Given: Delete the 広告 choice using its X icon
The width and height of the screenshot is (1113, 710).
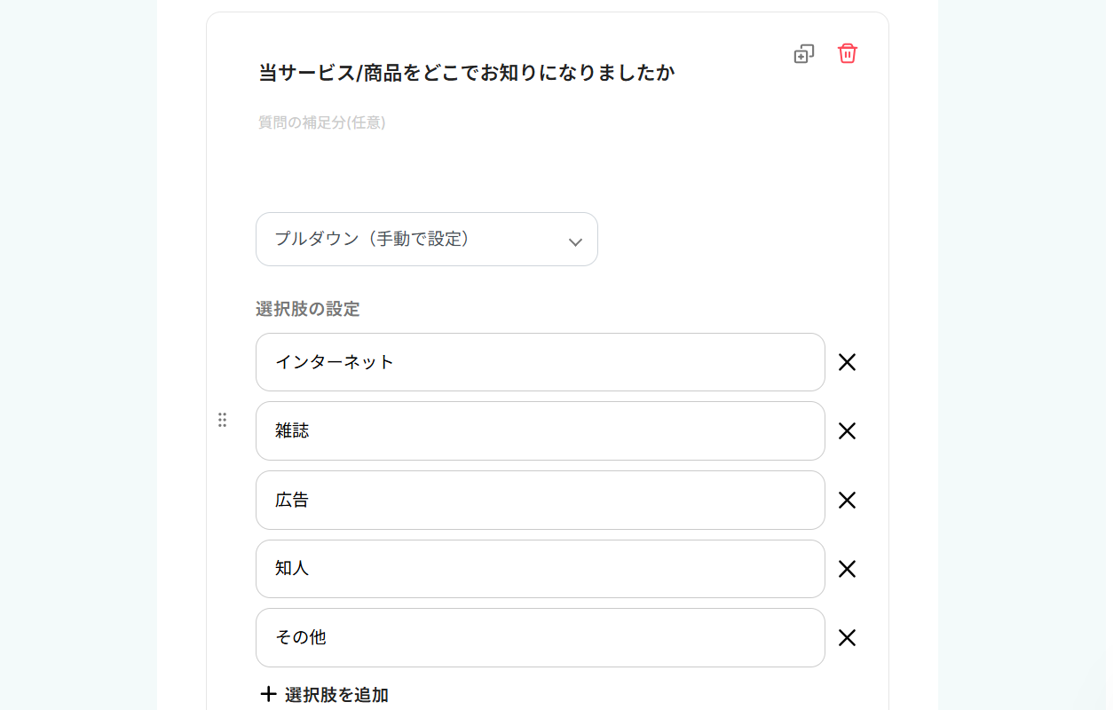Looking at the screenshot, I should (848, 501).
